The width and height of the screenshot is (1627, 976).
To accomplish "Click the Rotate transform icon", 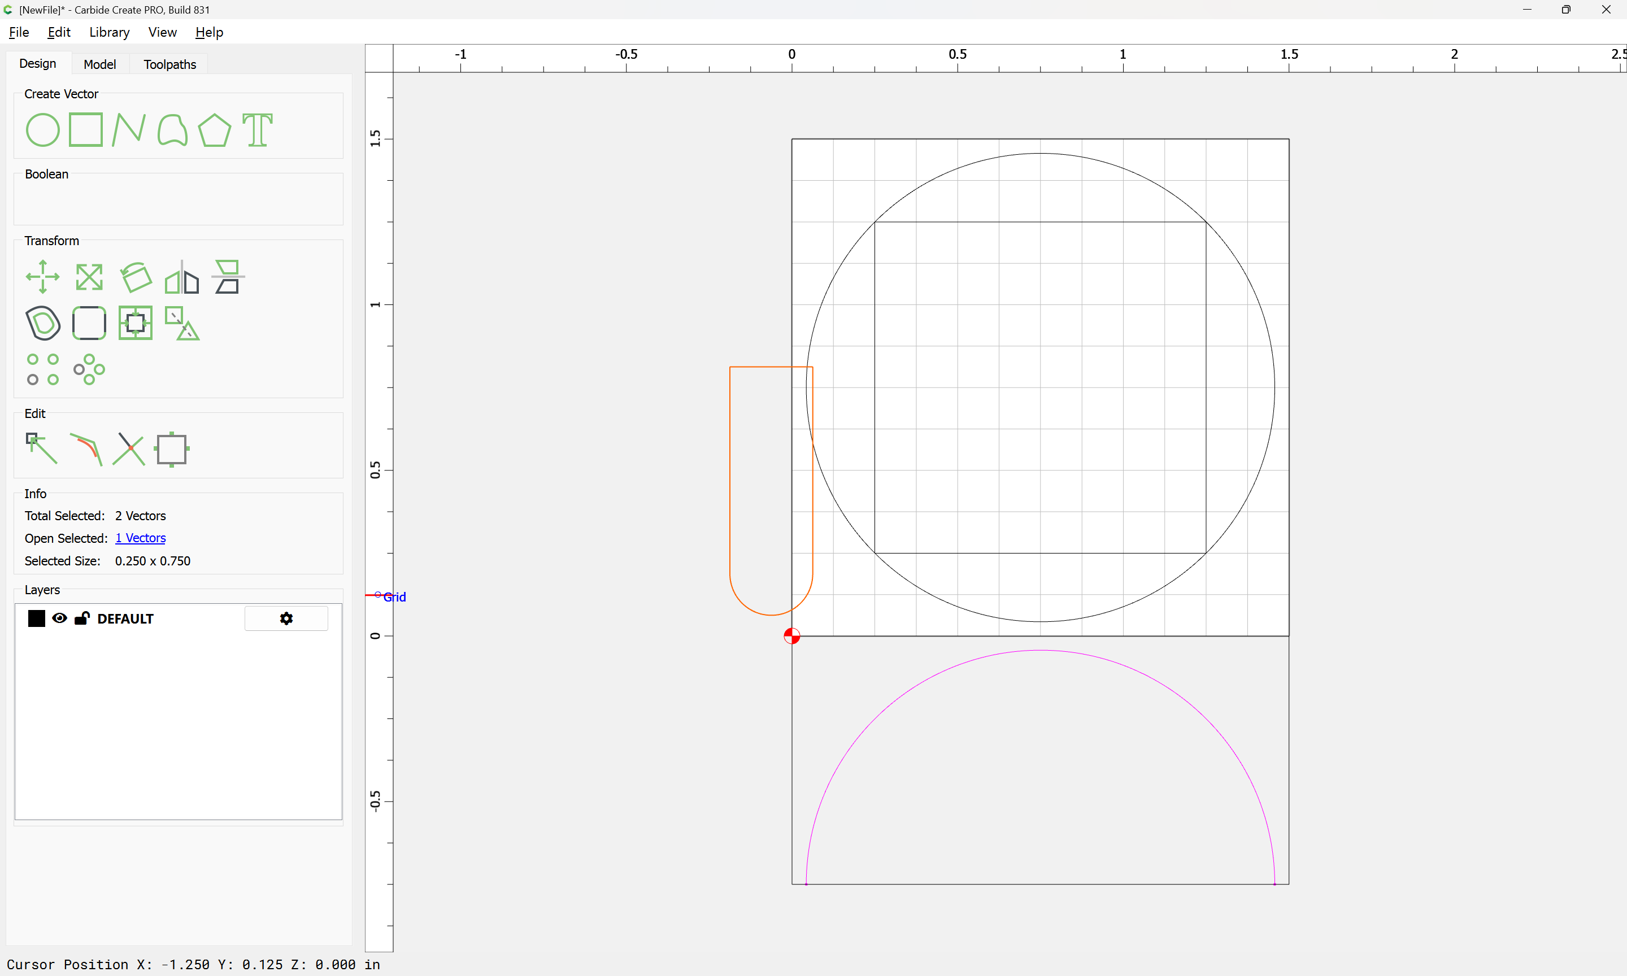I will (136, 277).
